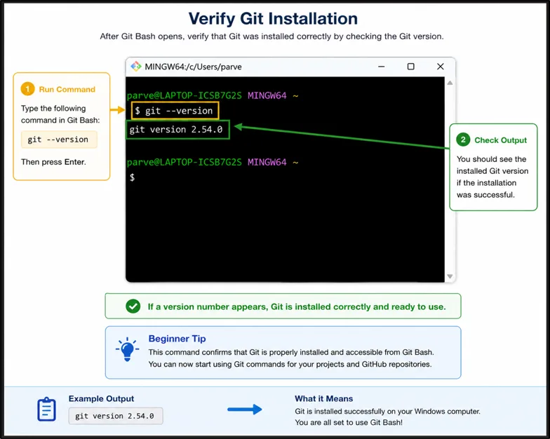Click the green checkmark icon in success banner
The height and width of the screenshot is (439, 550).
(133, 306)
